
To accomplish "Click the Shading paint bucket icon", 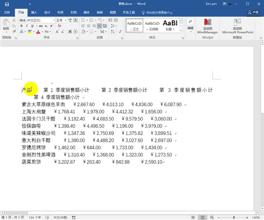I will pos(83,32).
